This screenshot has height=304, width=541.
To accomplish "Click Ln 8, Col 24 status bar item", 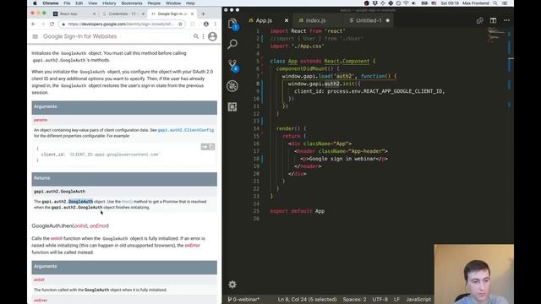I will point(307,299).
